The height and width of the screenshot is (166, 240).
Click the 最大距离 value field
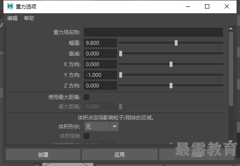100,107
